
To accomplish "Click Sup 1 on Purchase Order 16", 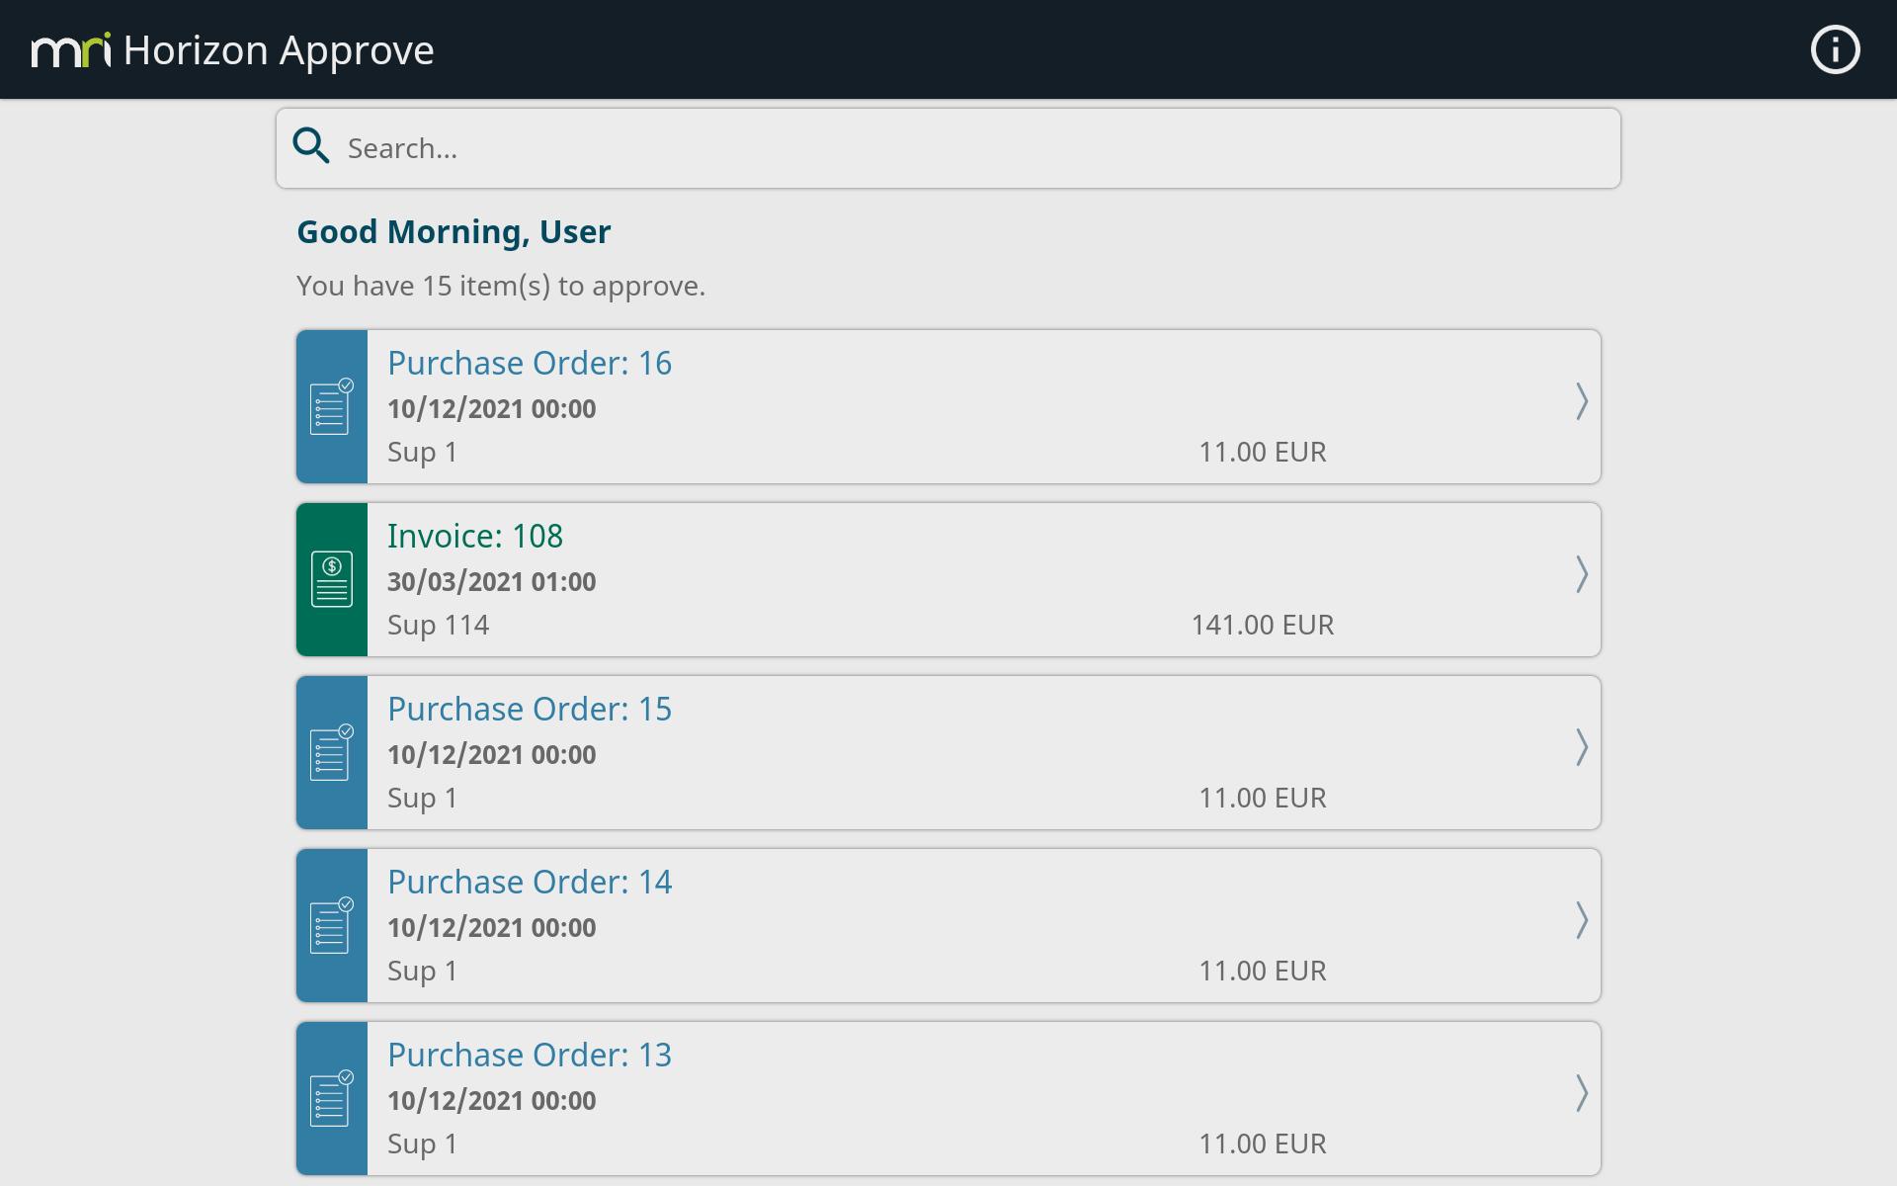I will (422, 452).
